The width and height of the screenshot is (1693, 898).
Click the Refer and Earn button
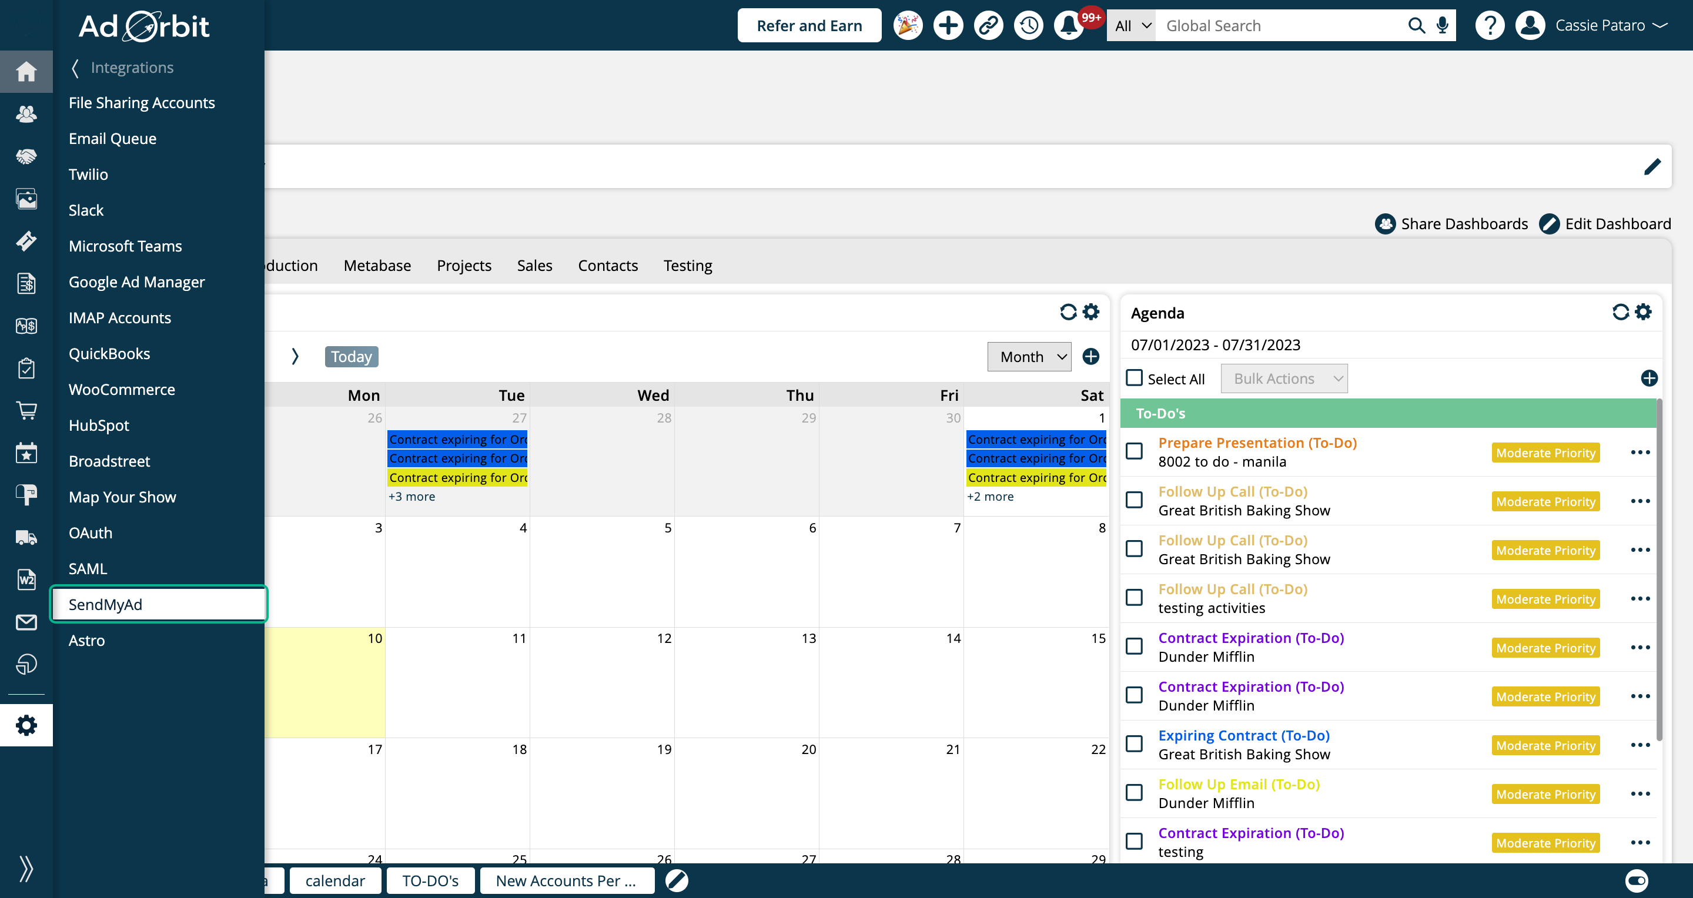point(809,26)
